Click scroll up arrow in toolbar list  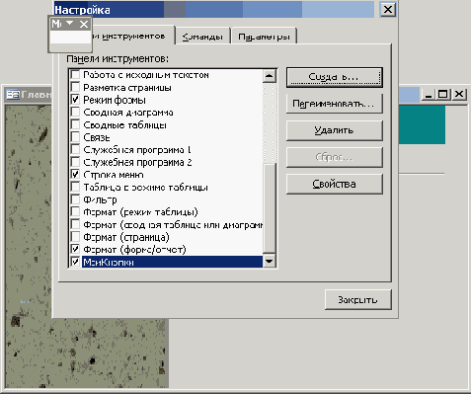click(x=270, y=76)
